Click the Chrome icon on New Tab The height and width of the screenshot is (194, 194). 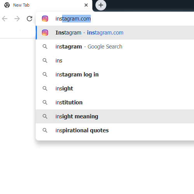click(7, 5)
